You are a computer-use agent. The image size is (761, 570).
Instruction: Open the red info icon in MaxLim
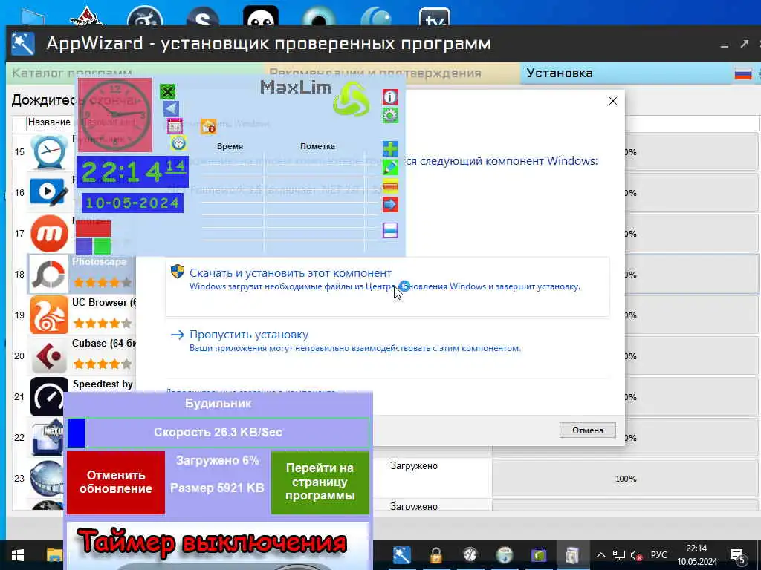(390, 97)
